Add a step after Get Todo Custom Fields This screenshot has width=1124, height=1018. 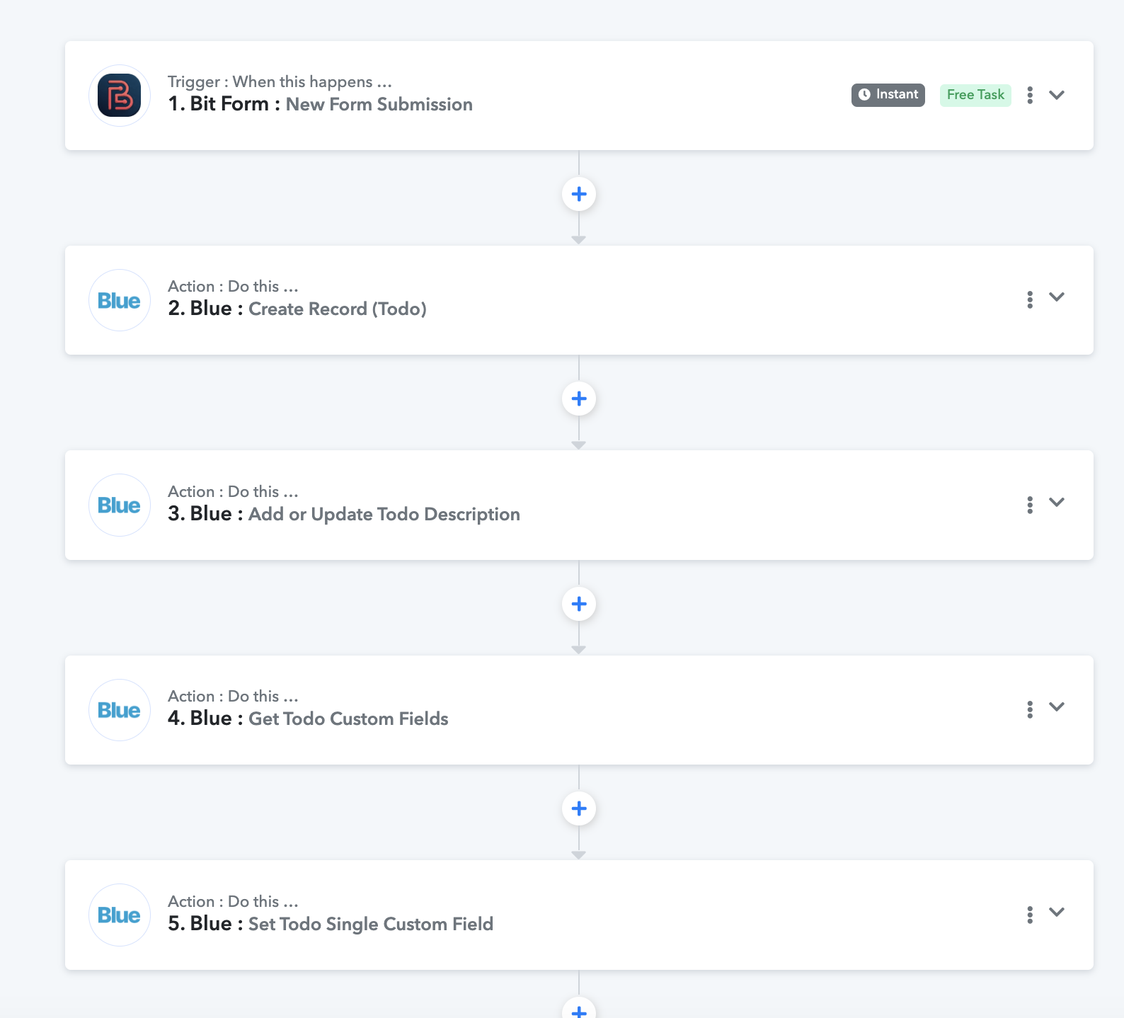point(579,808)
